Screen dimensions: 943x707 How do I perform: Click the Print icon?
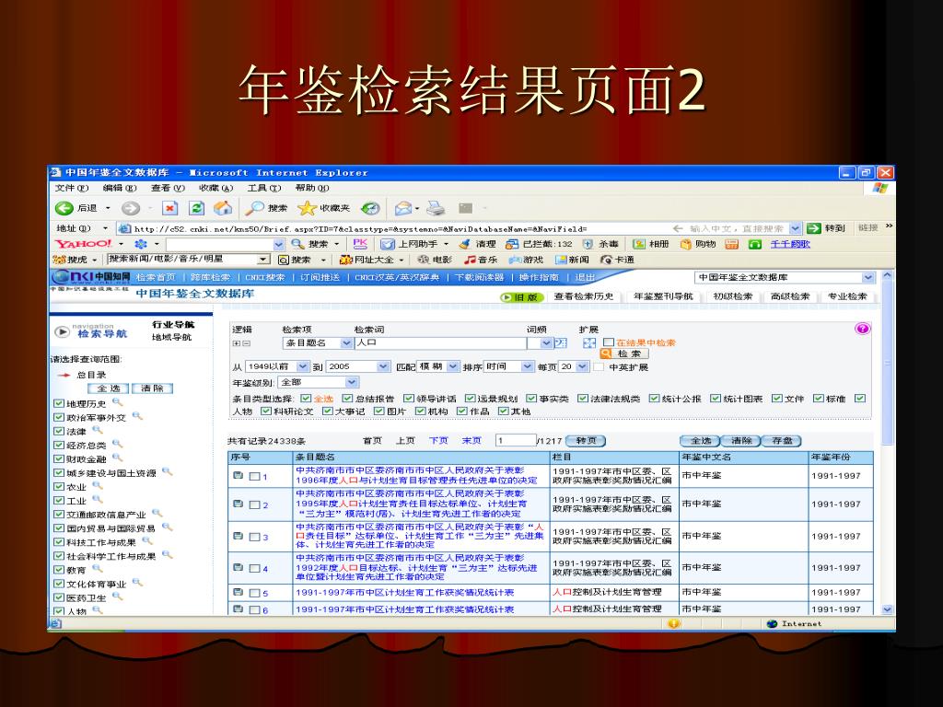coord(436,209)
